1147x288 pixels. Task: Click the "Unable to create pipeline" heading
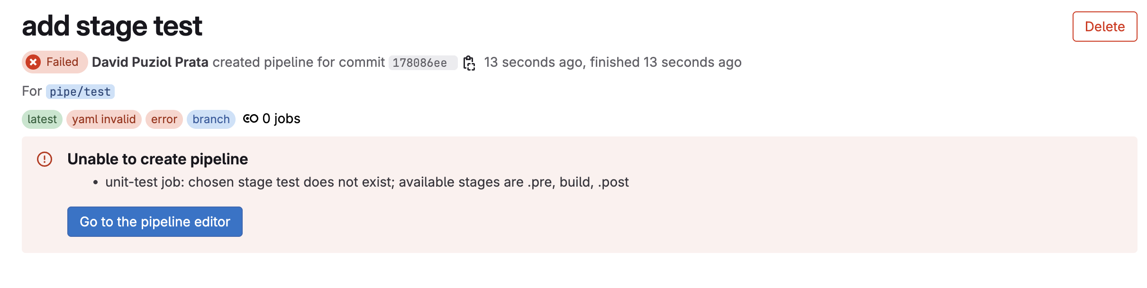pyautogui.click(x=157, y=159)
